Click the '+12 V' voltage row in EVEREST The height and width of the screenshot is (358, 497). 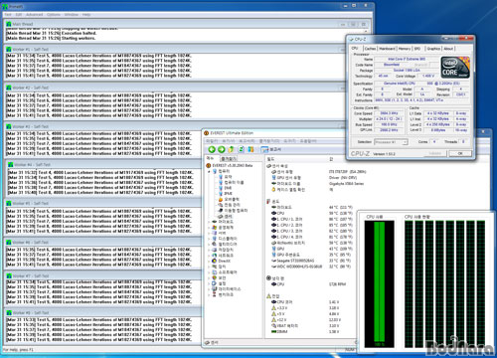click(x=306, y=320)
